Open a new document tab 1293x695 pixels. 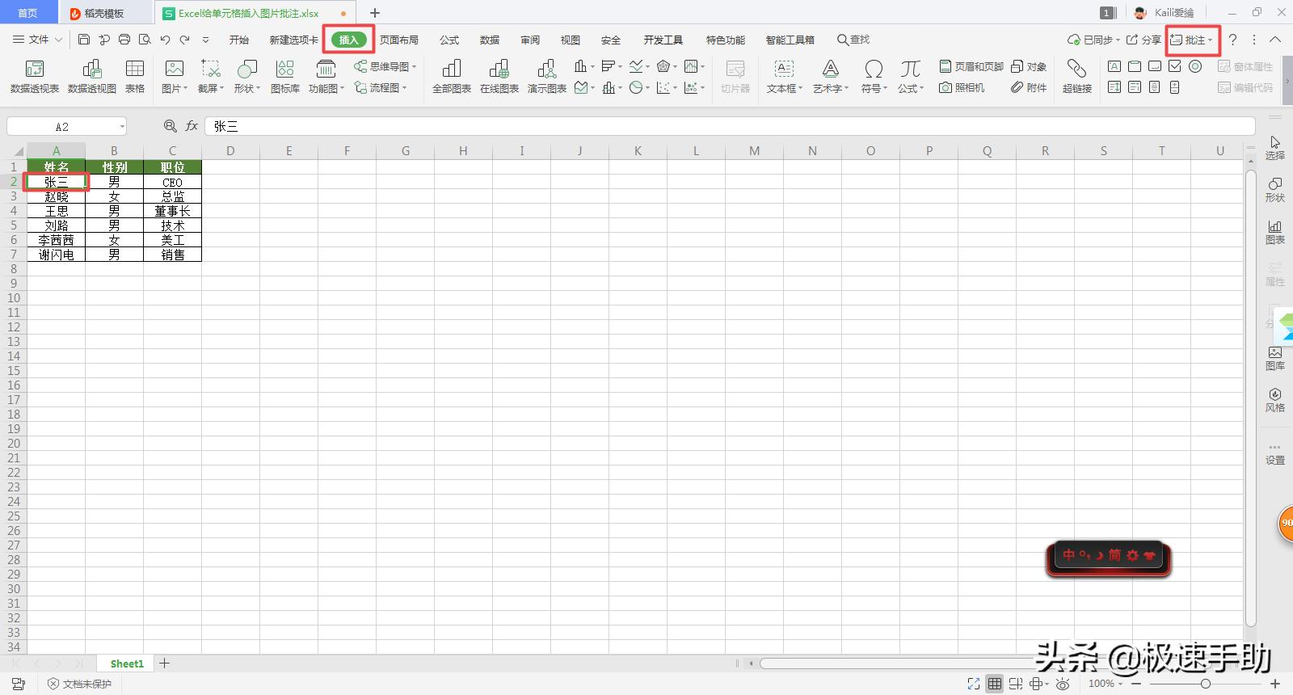(x=375, y=13)
